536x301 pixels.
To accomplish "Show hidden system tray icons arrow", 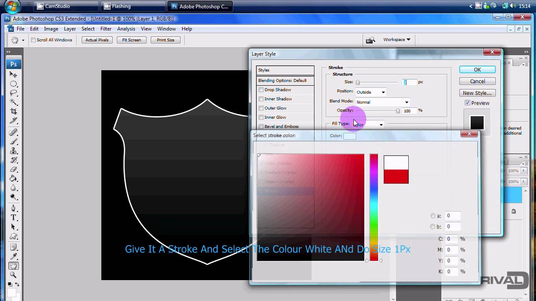I will point(471,6).
